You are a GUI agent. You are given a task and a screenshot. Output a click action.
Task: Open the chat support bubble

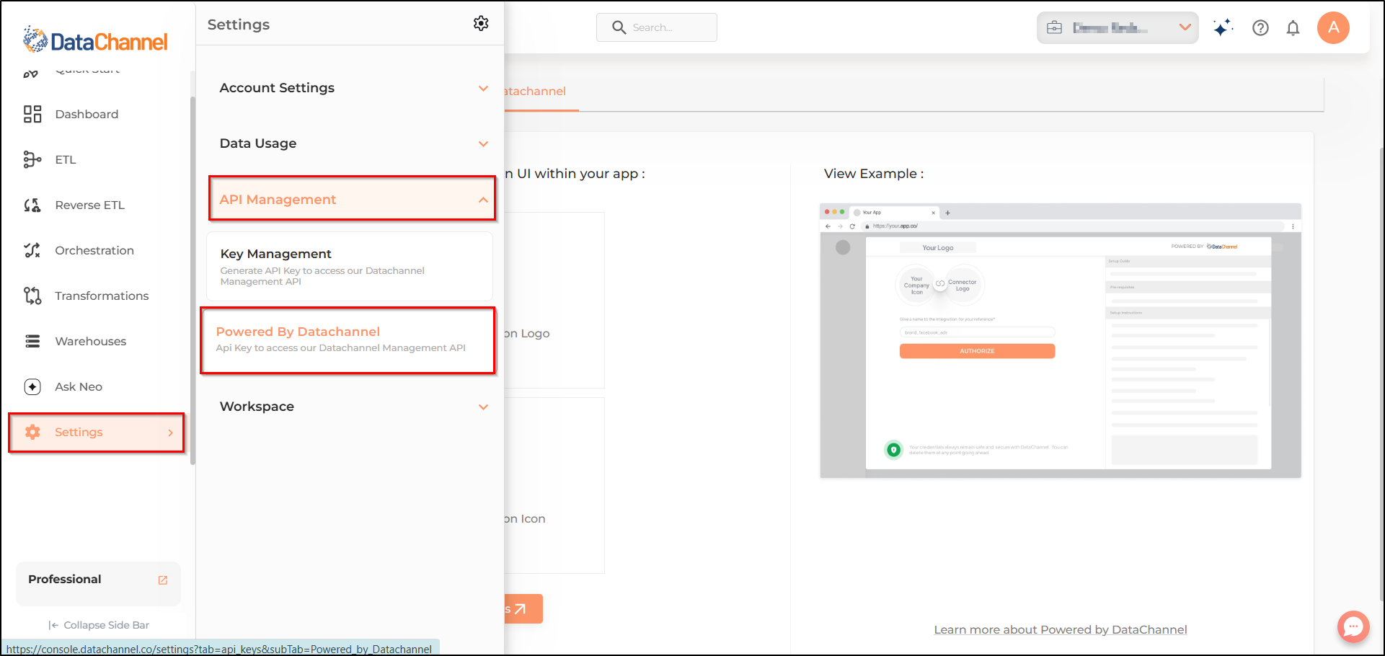click(1353, 626)
